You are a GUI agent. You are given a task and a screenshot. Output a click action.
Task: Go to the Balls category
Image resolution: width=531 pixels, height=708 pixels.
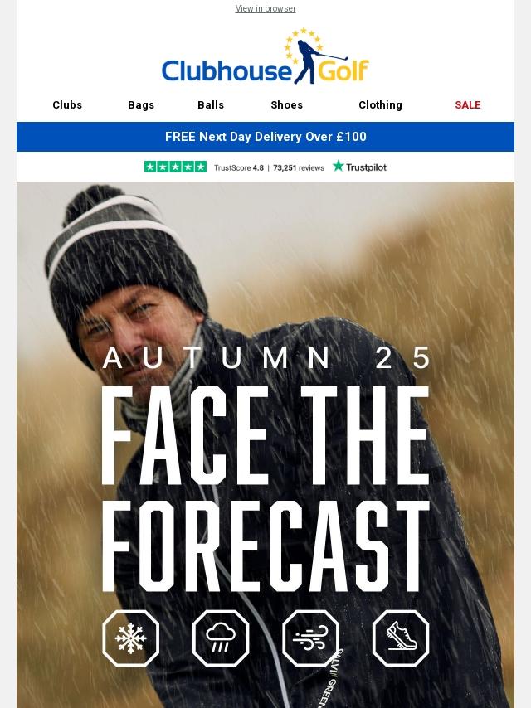tap(211, 104)
